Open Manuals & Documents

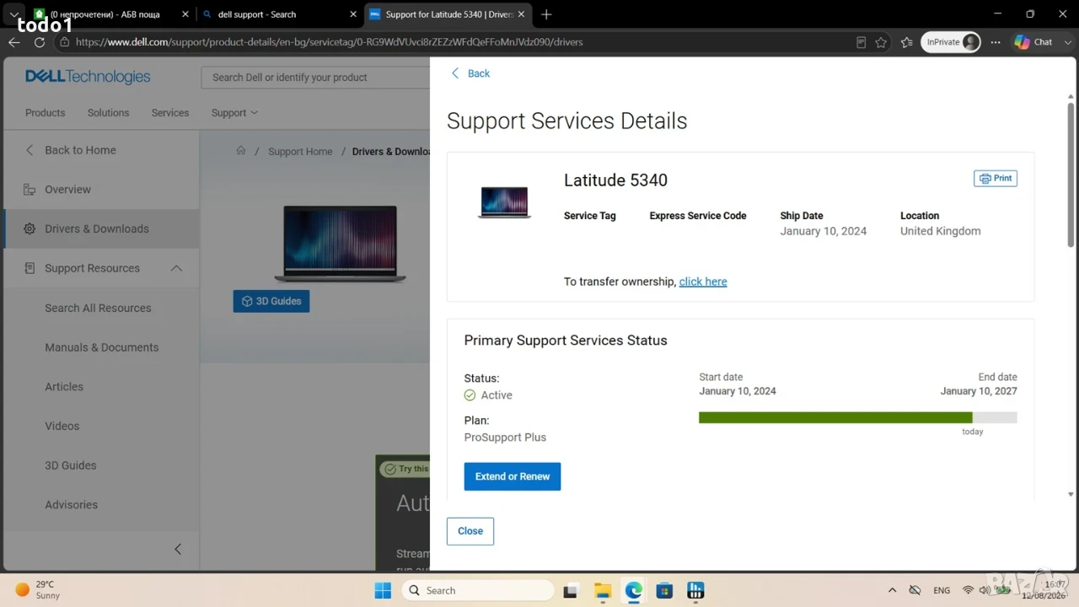click(101, 347)
